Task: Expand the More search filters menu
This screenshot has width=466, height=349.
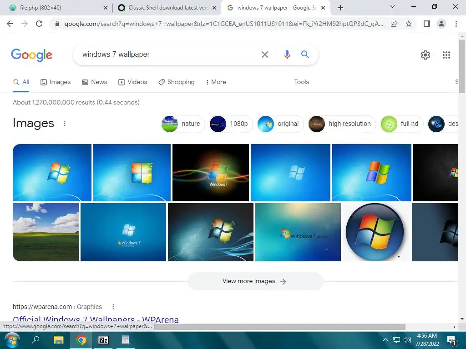Action: click(216, 82)
